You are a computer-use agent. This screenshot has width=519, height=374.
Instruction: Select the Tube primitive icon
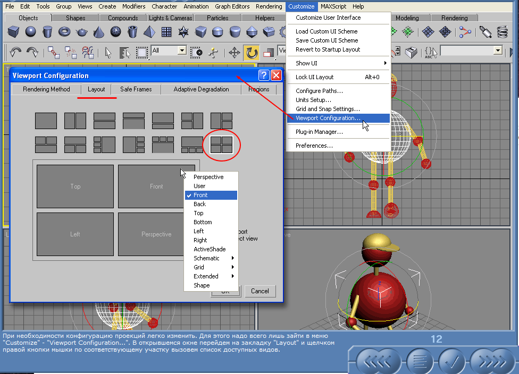tap(132, 32)
